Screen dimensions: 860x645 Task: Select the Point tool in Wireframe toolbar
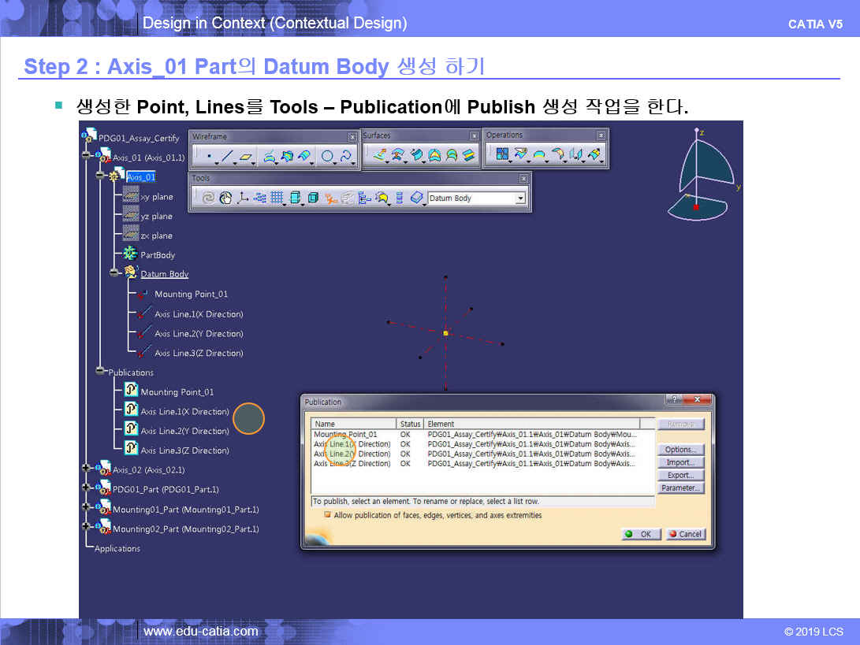coord(208,156)
